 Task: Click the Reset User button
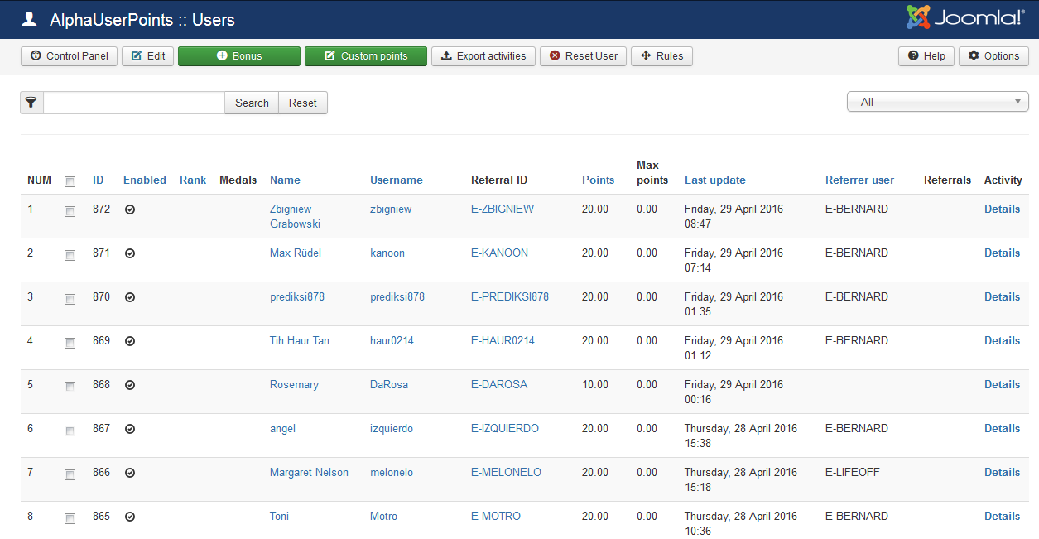(584, 56)
